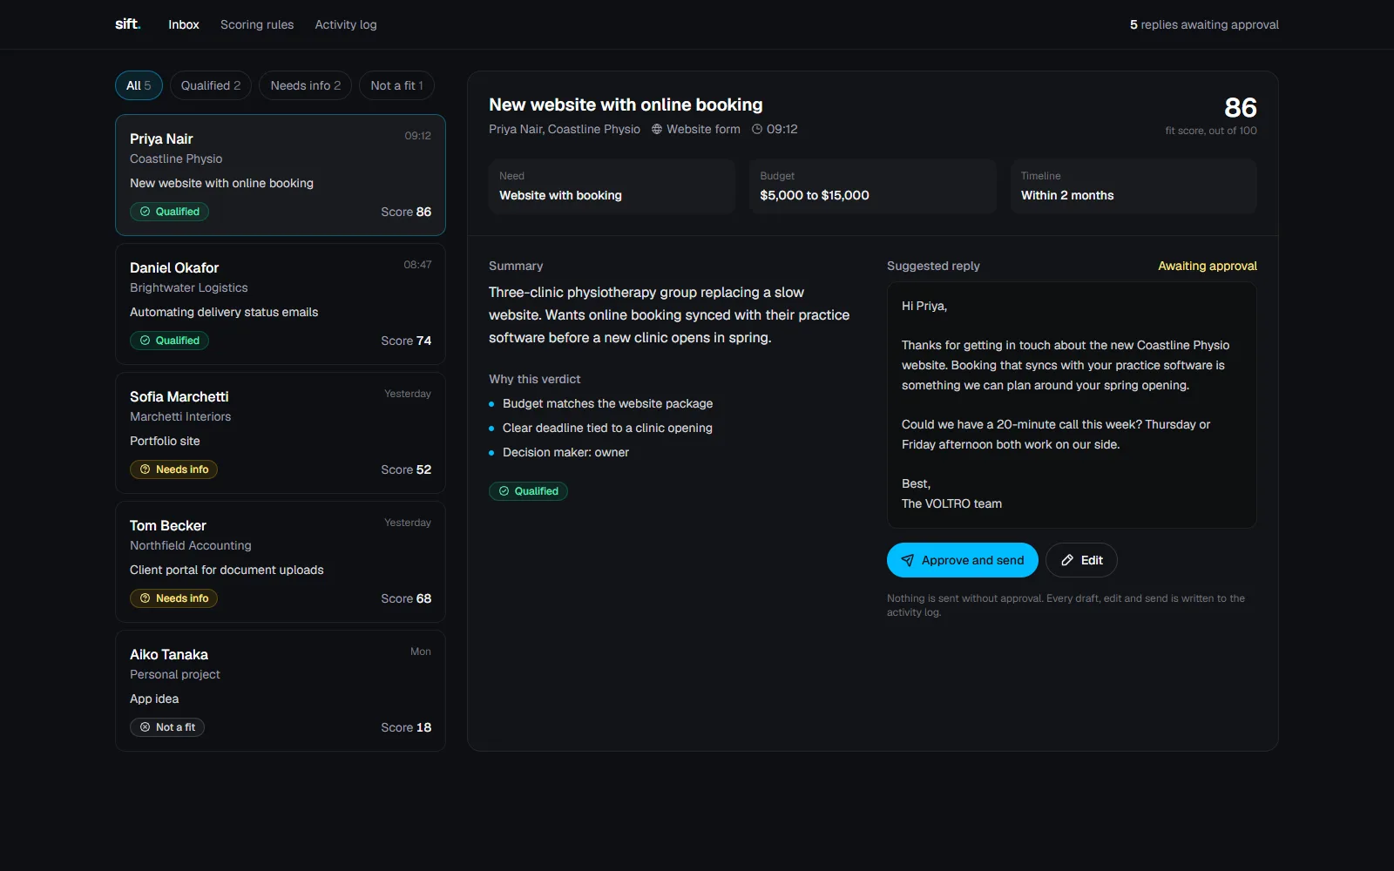Open Priya Nair lead card
Image resolution: width=1394 pixels, height=871 pixels.
pos(281,175)
